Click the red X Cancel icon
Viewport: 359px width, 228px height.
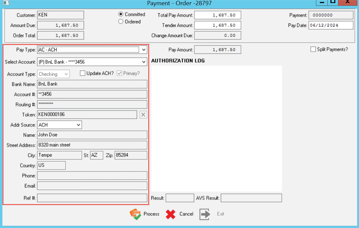point(171,214)
